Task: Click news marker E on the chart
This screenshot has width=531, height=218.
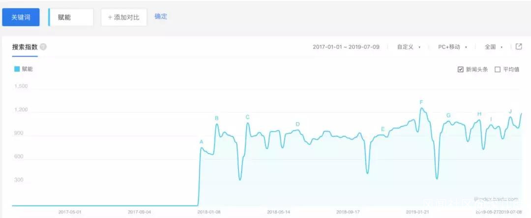Action: pyautogui.click(x=383, y=129)
